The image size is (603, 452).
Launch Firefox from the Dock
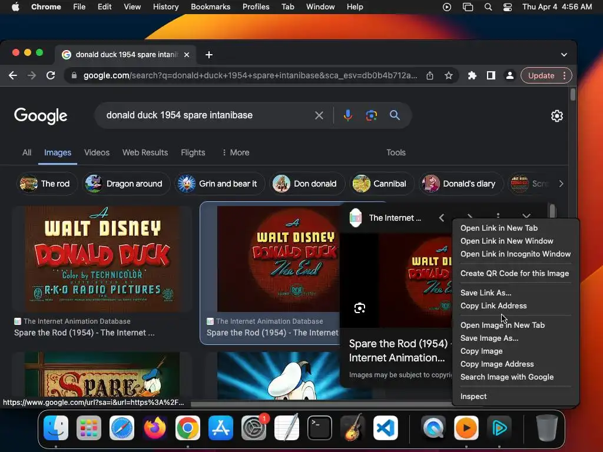point(155,428)
